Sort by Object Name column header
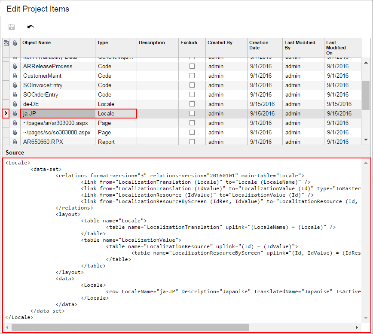This screenshot has height=334, width=373. tap(37, 43)
